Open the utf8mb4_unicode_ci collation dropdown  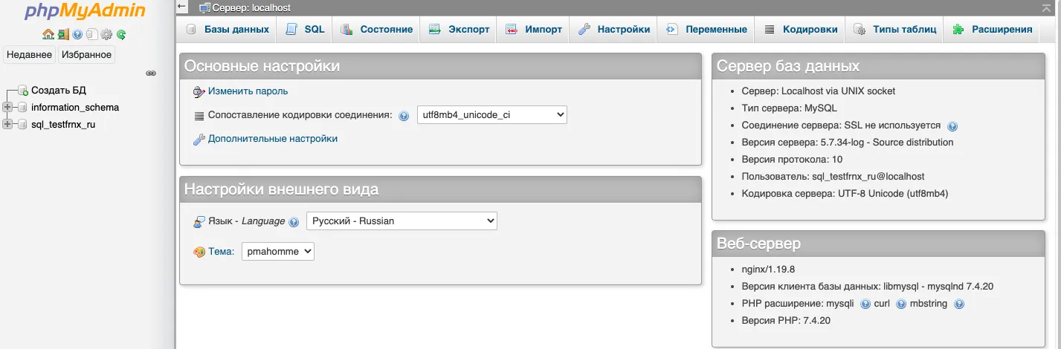click(491, 115)
